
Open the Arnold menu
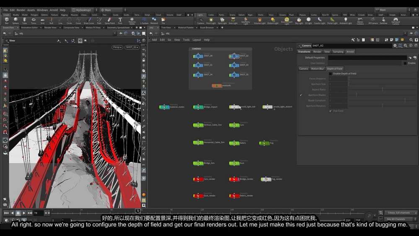click(54, 10)
